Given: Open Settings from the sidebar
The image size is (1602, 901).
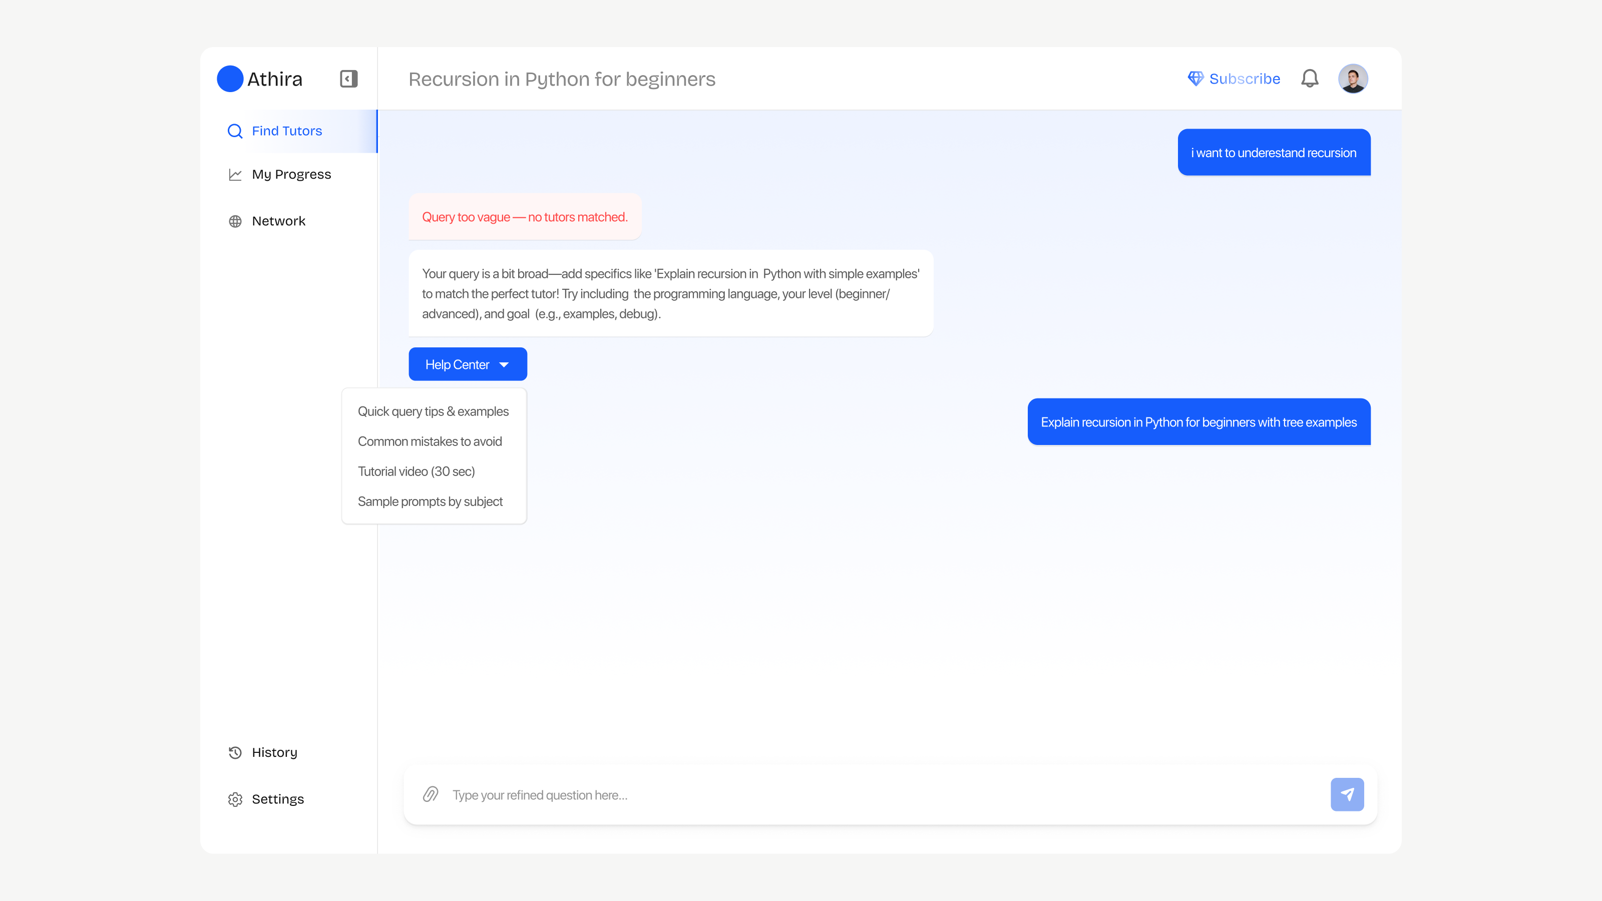Looking at the screenshot, I should tap(277, 799).
